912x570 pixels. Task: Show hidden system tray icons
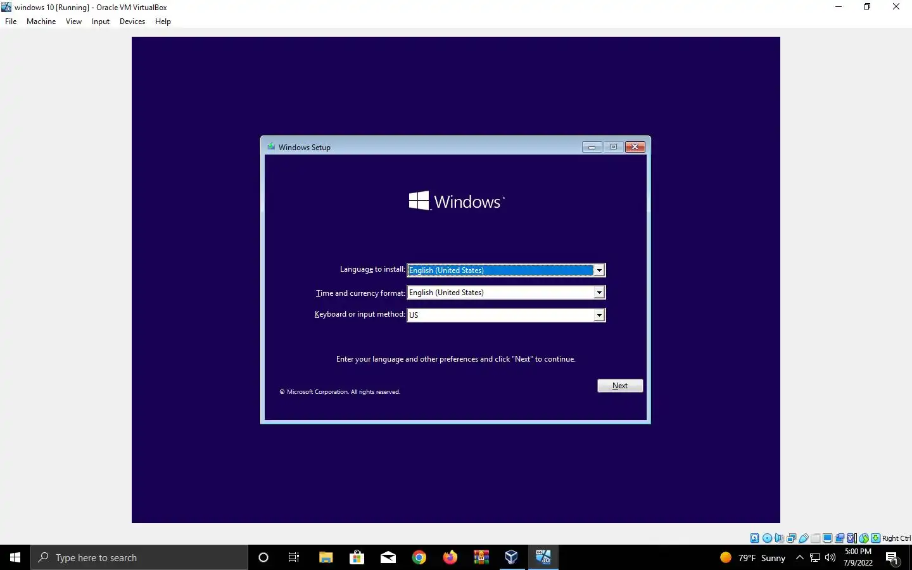click(x=799, y=557)
